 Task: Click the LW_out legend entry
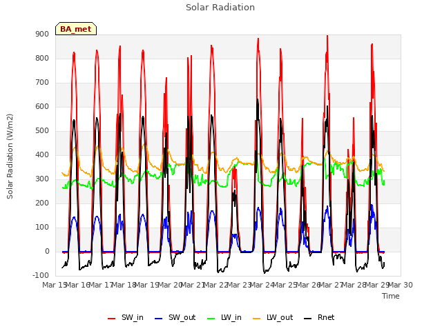coord(273,317)
